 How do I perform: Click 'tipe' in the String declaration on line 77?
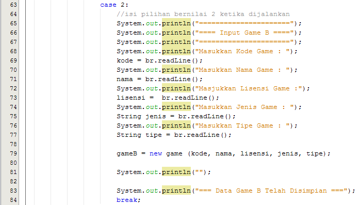tap(154, 135)
